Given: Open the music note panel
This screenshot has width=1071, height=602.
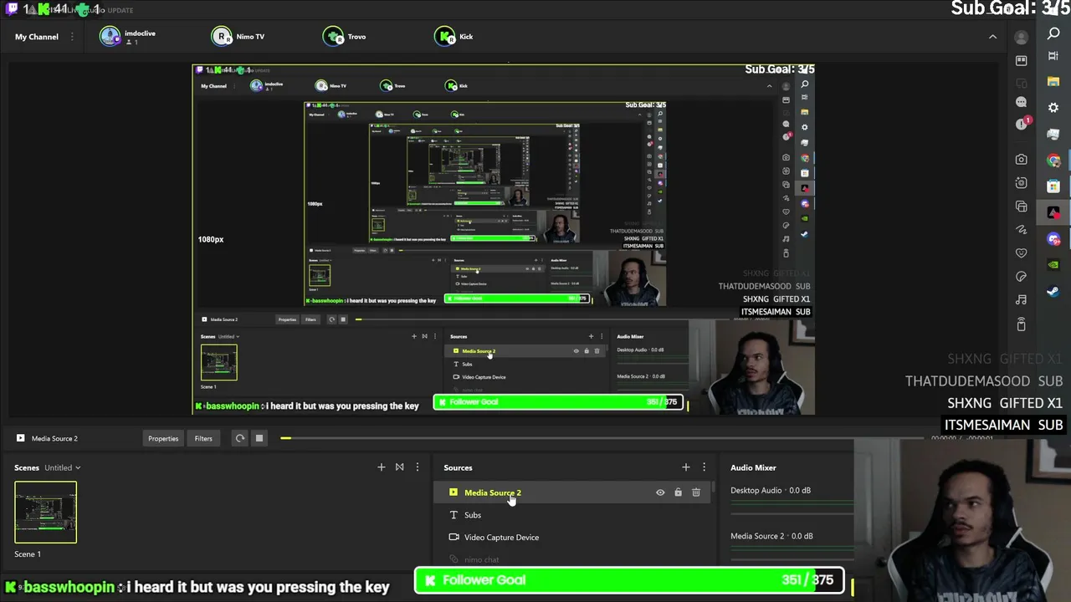Looking at the screenshot, I should pos(1021,299).
